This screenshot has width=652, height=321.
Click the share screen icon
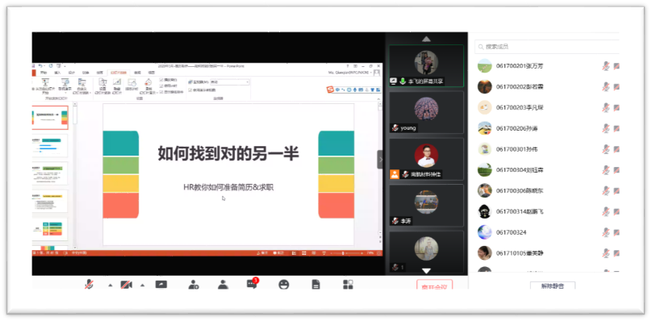pos(161,285)
